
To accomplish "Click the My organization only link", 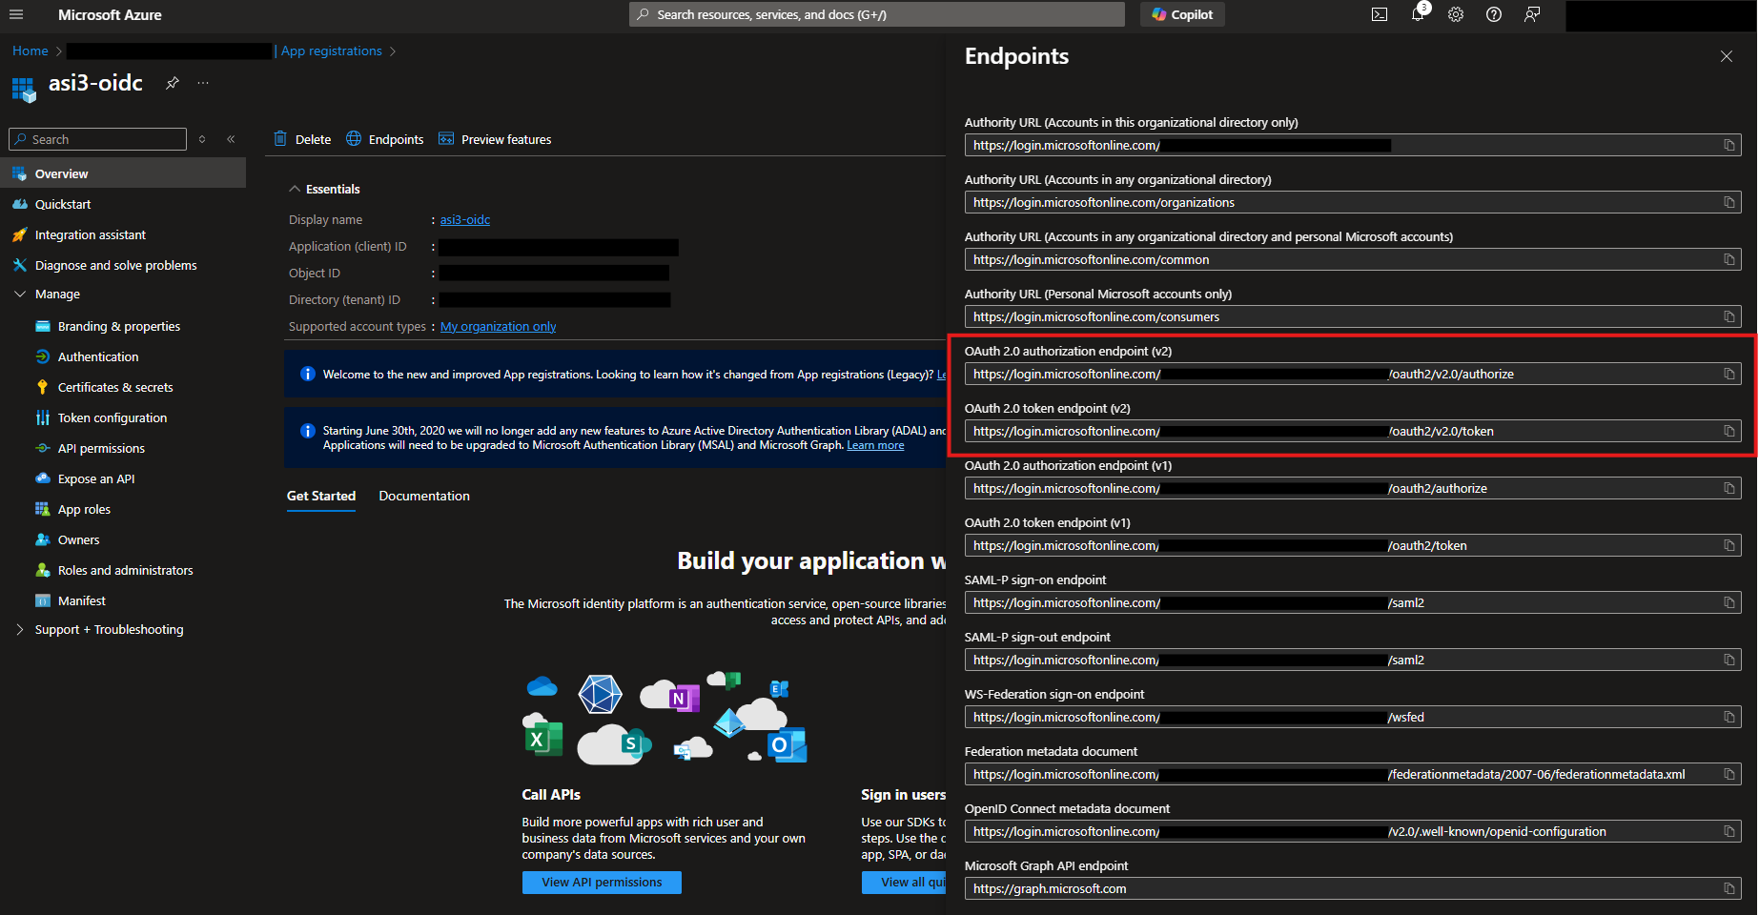I will tap(498, 326).
